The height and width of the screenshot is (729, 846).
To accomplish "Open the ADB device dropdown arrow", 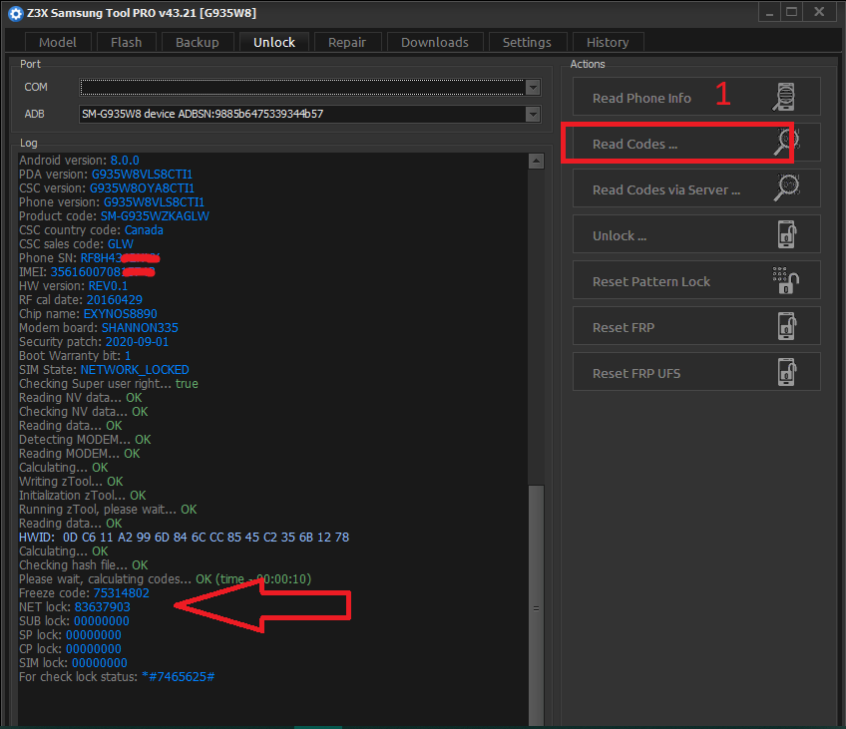I will pos(533,114).
